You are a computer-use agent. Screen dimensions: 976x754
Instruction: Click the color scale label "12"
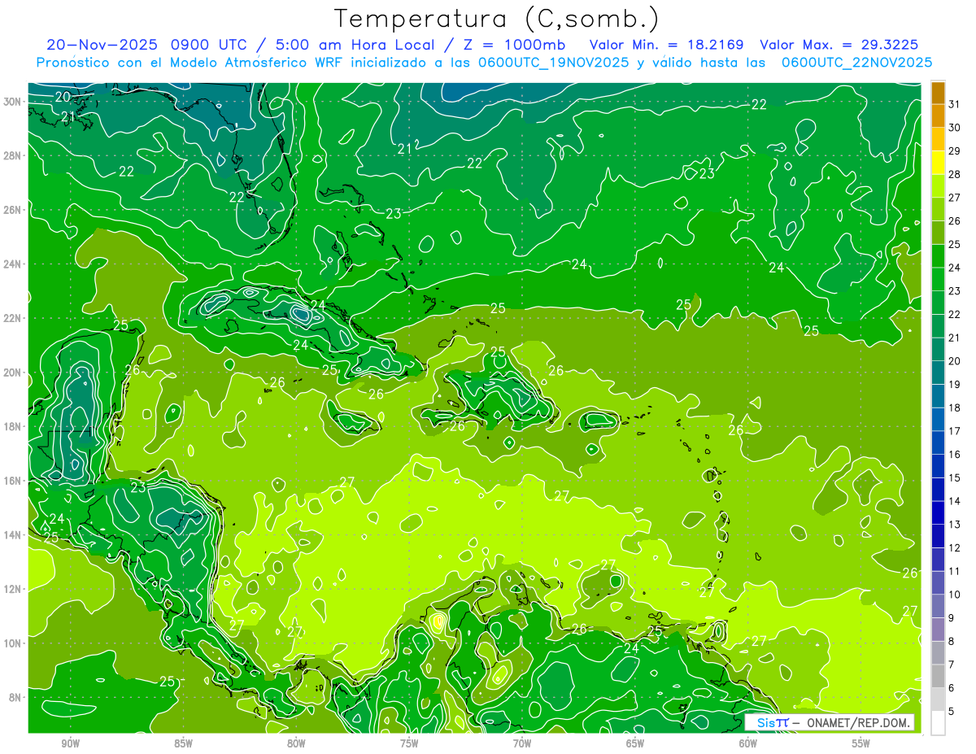tap(955, 548)
